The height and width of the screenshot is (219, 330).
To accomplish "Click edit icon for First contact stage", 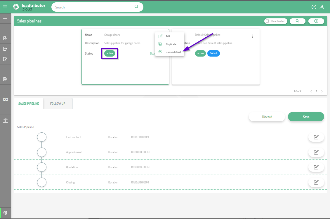I will [x=316, y=137].
